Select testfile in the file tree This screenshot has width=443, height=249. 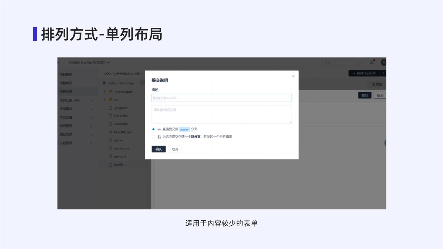point(119,165)
